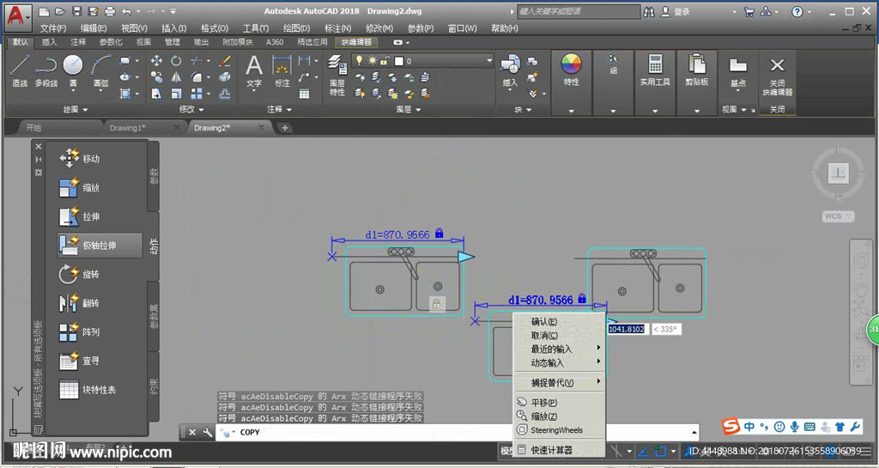The image size is (879, 468).
Task: Switch to the 参数集 palette side tab
Action: [154, 315]
